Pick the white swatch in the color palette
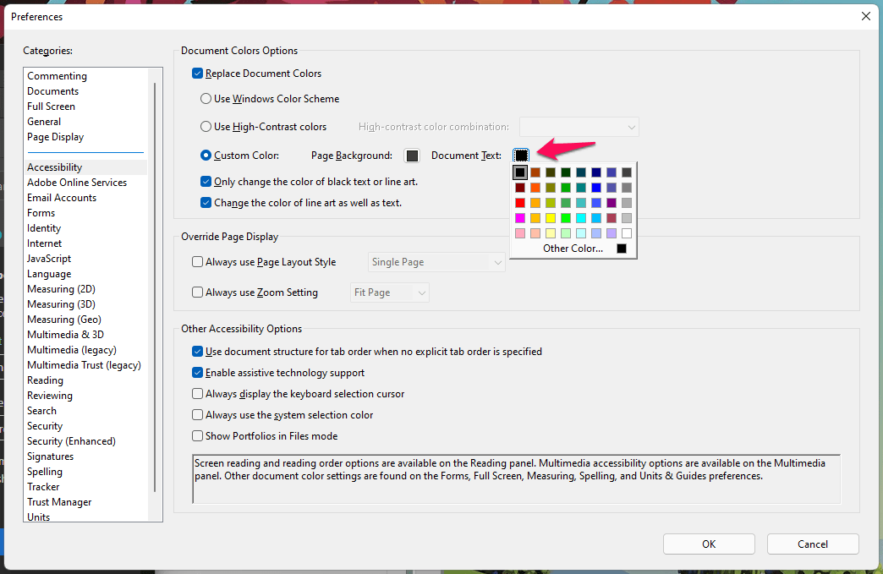 click(626, 233)
